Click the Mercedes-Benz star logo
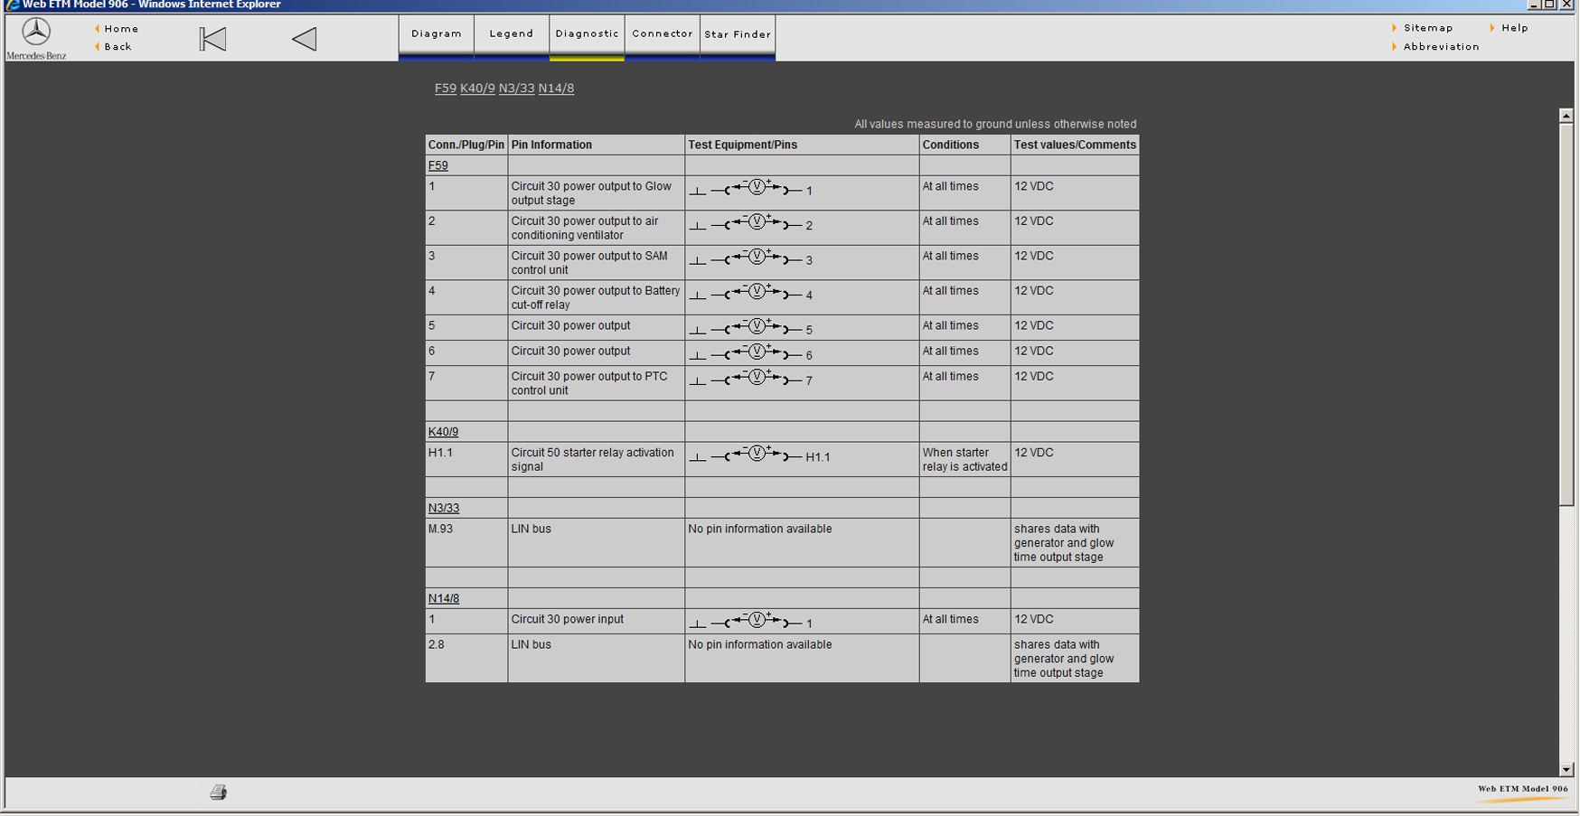The image size is (1580, 816). tap(36, 33)
